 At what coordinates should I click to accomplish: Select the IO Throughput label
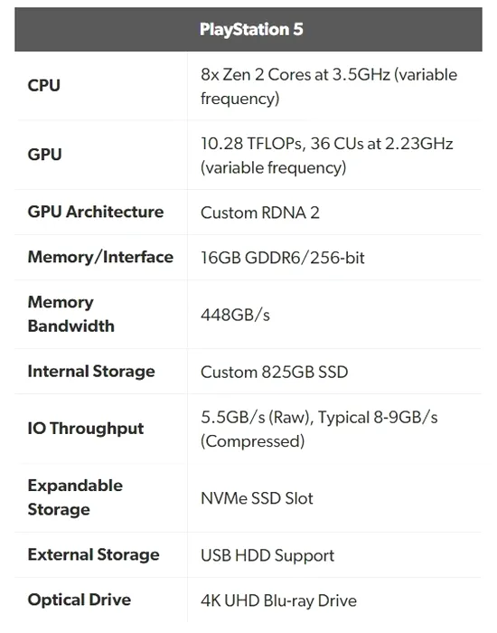[86, 429]
